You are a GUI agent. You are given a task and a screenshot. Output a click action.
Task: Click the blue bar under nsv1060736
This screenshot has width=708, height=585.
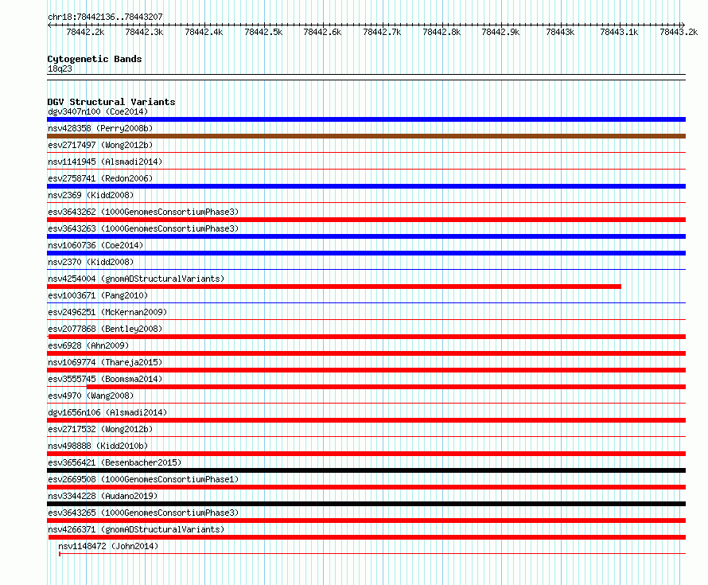click(x=366, y=253)
